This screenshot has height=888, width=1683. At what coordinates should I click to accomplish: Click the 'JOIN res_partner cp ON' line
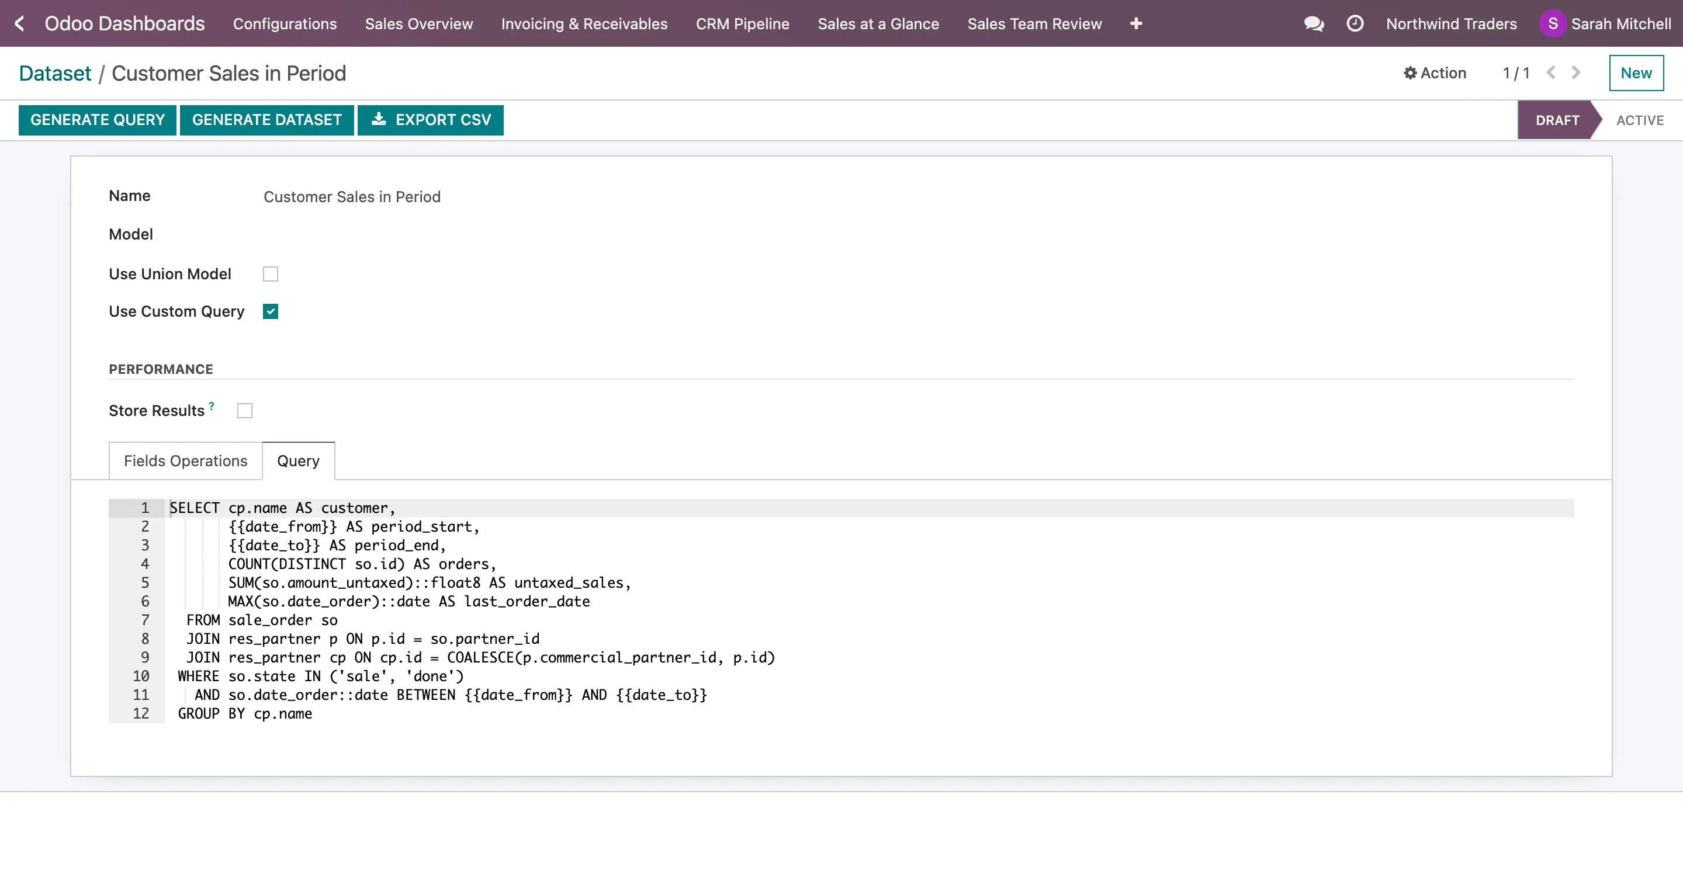click(480, 657)
